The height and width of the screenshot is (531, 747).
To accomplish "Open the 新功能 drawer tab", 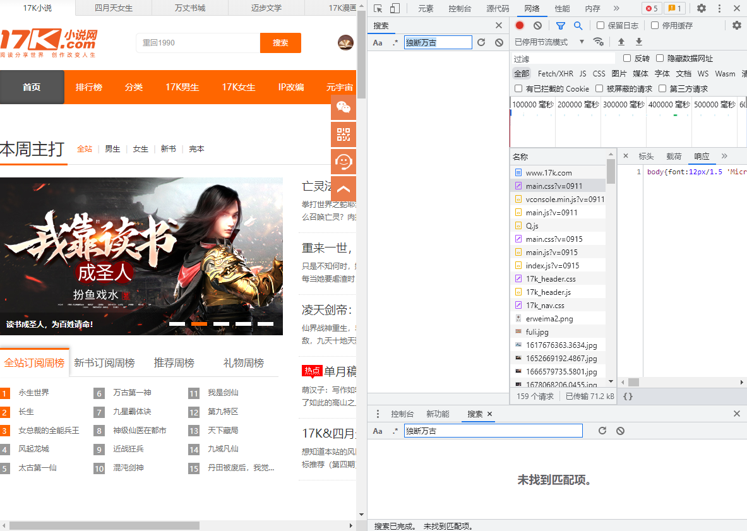I will point(438,414).
